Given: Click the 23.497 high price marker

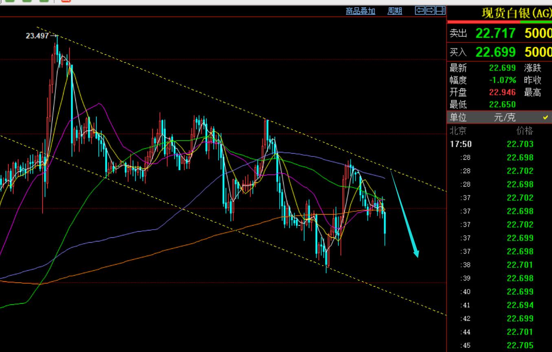Looking at the screenshot, I should pos(37,36).
